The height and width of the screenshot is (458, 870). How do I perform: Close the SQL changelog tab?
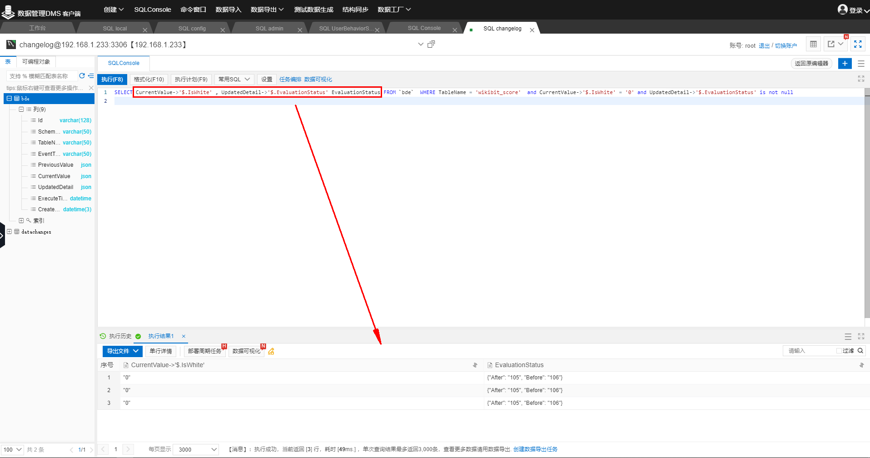pyautogui.click(x=532, y=30)
